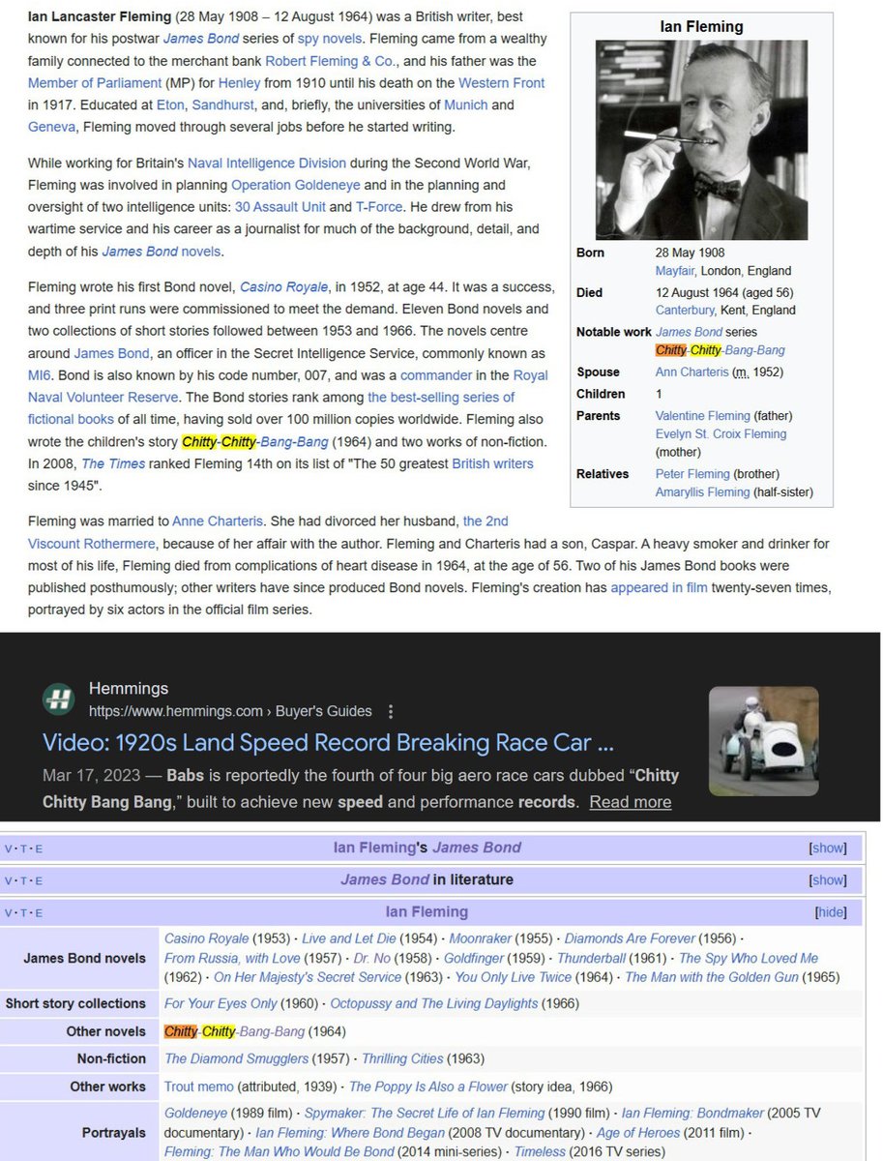Image resolution: width=883 pixels, height=1161 pixels.
Task: Open 'The Spy Who Loved Me' link
Action: (x=749, y=958)
